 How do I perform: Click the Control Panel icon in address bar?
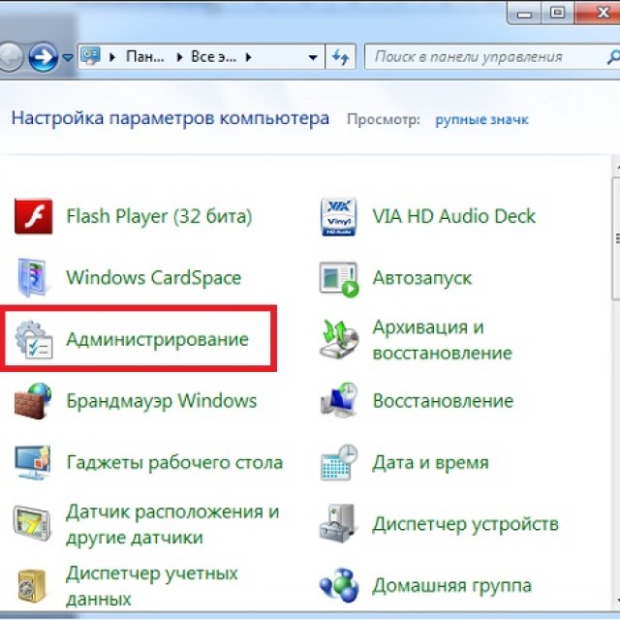(90, 56)
